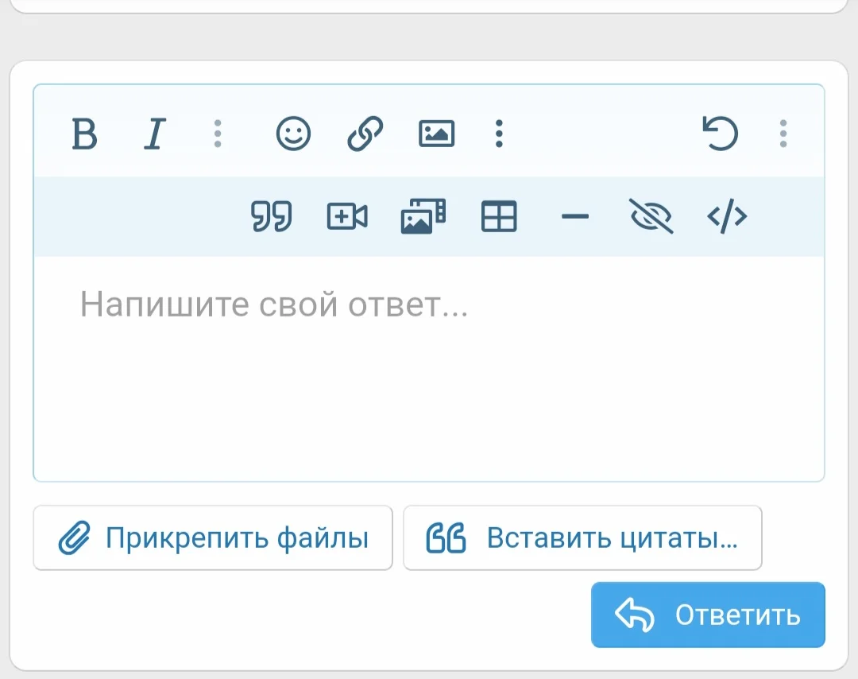Expand more options next to undo
The image size is (858, 679).
coord(783,134)
